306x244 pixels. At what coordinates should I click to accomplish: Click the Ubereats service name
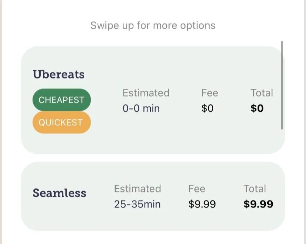tap(58, 74)
